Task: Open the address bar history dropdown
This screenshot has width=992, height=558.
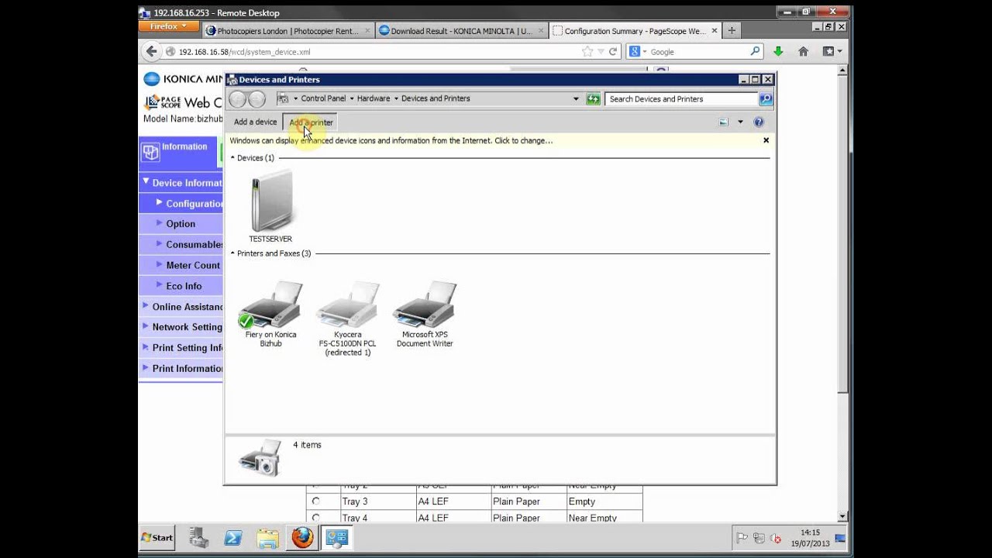Action: (x=576, y=99)
